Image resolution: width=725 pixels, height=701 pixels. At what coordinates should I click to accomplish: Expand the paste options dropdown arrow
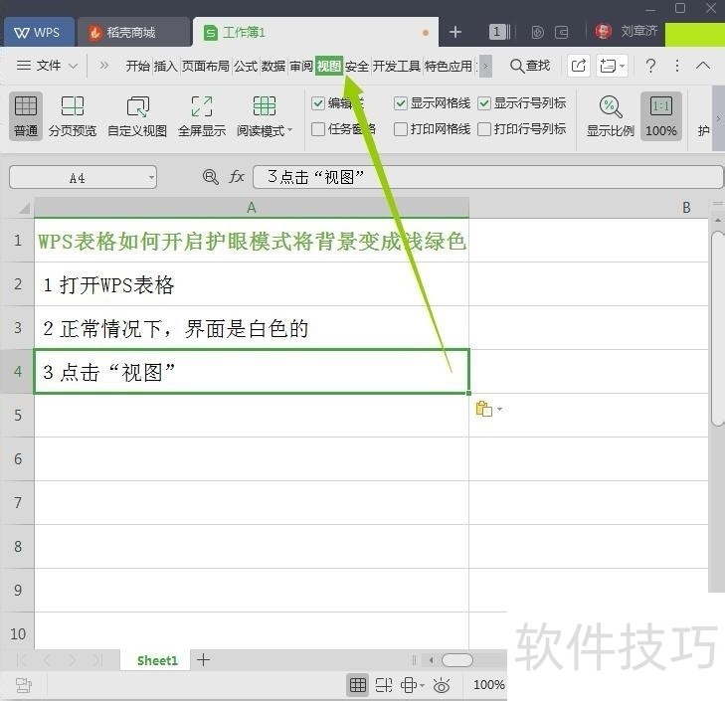tap(499, 409)
